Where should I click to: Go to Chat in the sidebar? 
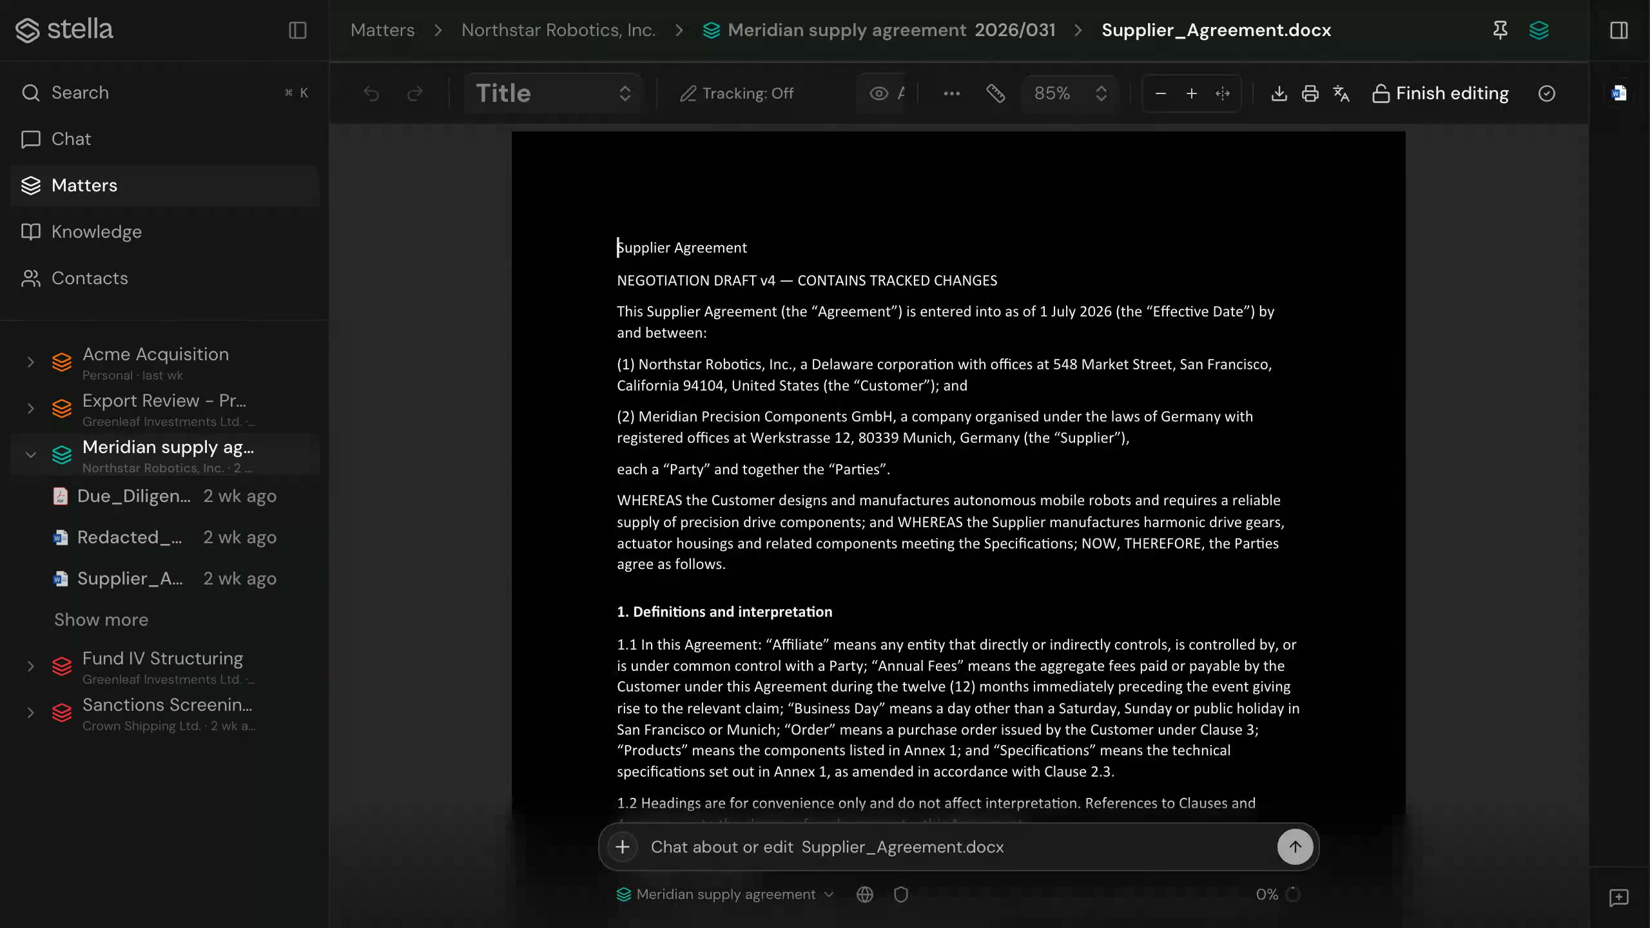click(165, 139)
